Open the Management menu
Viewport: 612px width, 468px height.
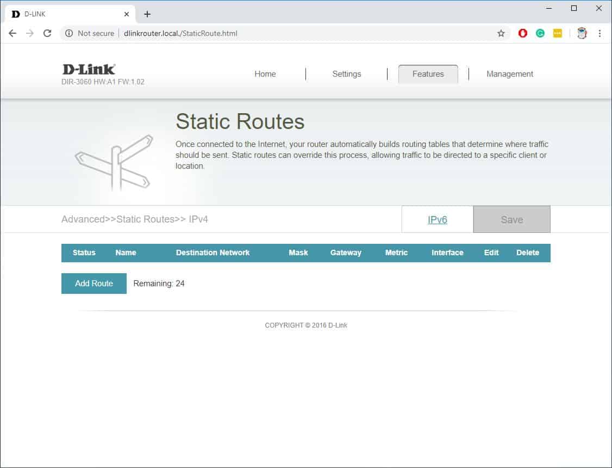coord(510,74)
